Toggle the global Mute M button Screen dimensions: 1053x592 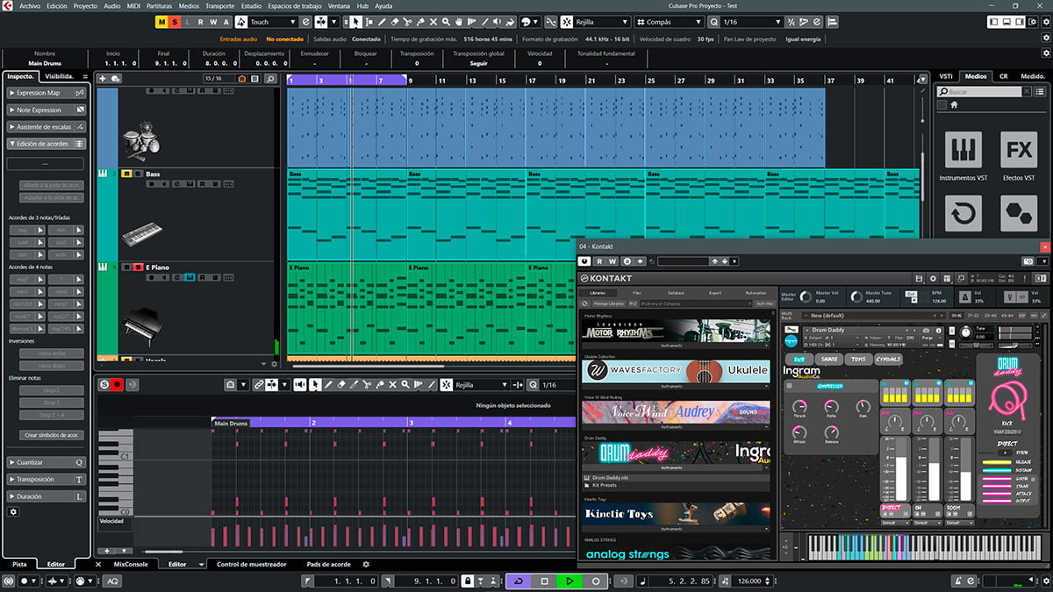click(161, 21)
